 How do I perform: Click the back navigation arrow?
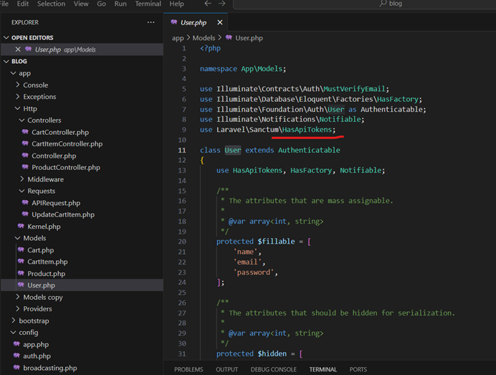point(208,4)
